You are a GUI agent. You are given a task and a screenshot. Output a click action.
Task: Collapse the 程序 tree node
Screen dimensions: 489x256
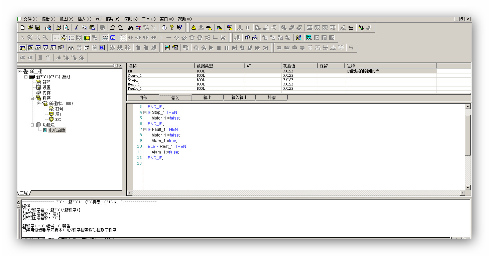pyautogui.click(x=33, y=98)
